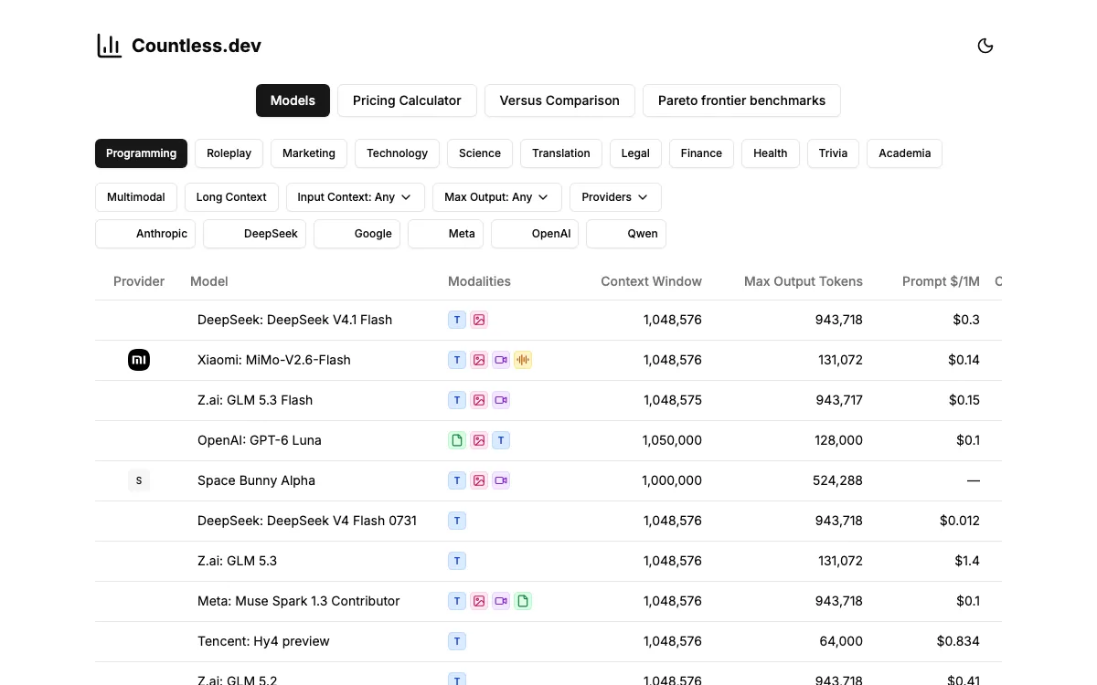The height and width of the screenshot is (685, 1097).
Task: Sort by Context Window column header
Action: click(651, 281)
